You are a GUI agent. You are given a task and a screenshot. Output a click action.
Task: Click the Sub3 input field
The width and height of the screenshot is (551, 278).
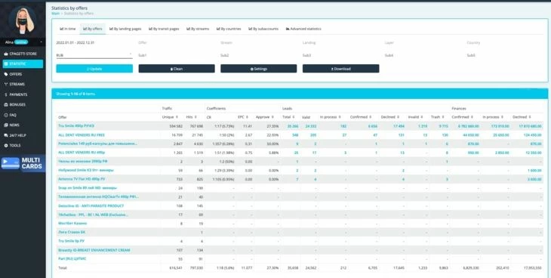click(x=341, y=55)
